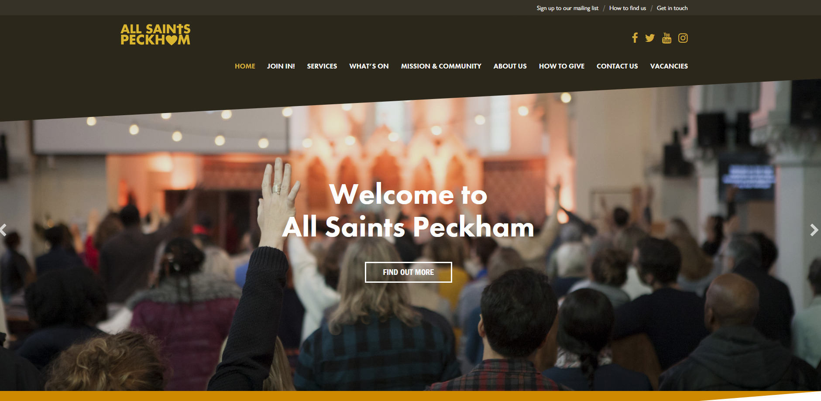Go to next slide arrow

tap(814, 230)
